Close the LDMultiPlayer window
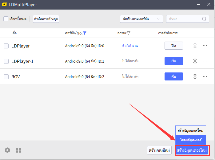Screen dimensions: 215x160 209,4
